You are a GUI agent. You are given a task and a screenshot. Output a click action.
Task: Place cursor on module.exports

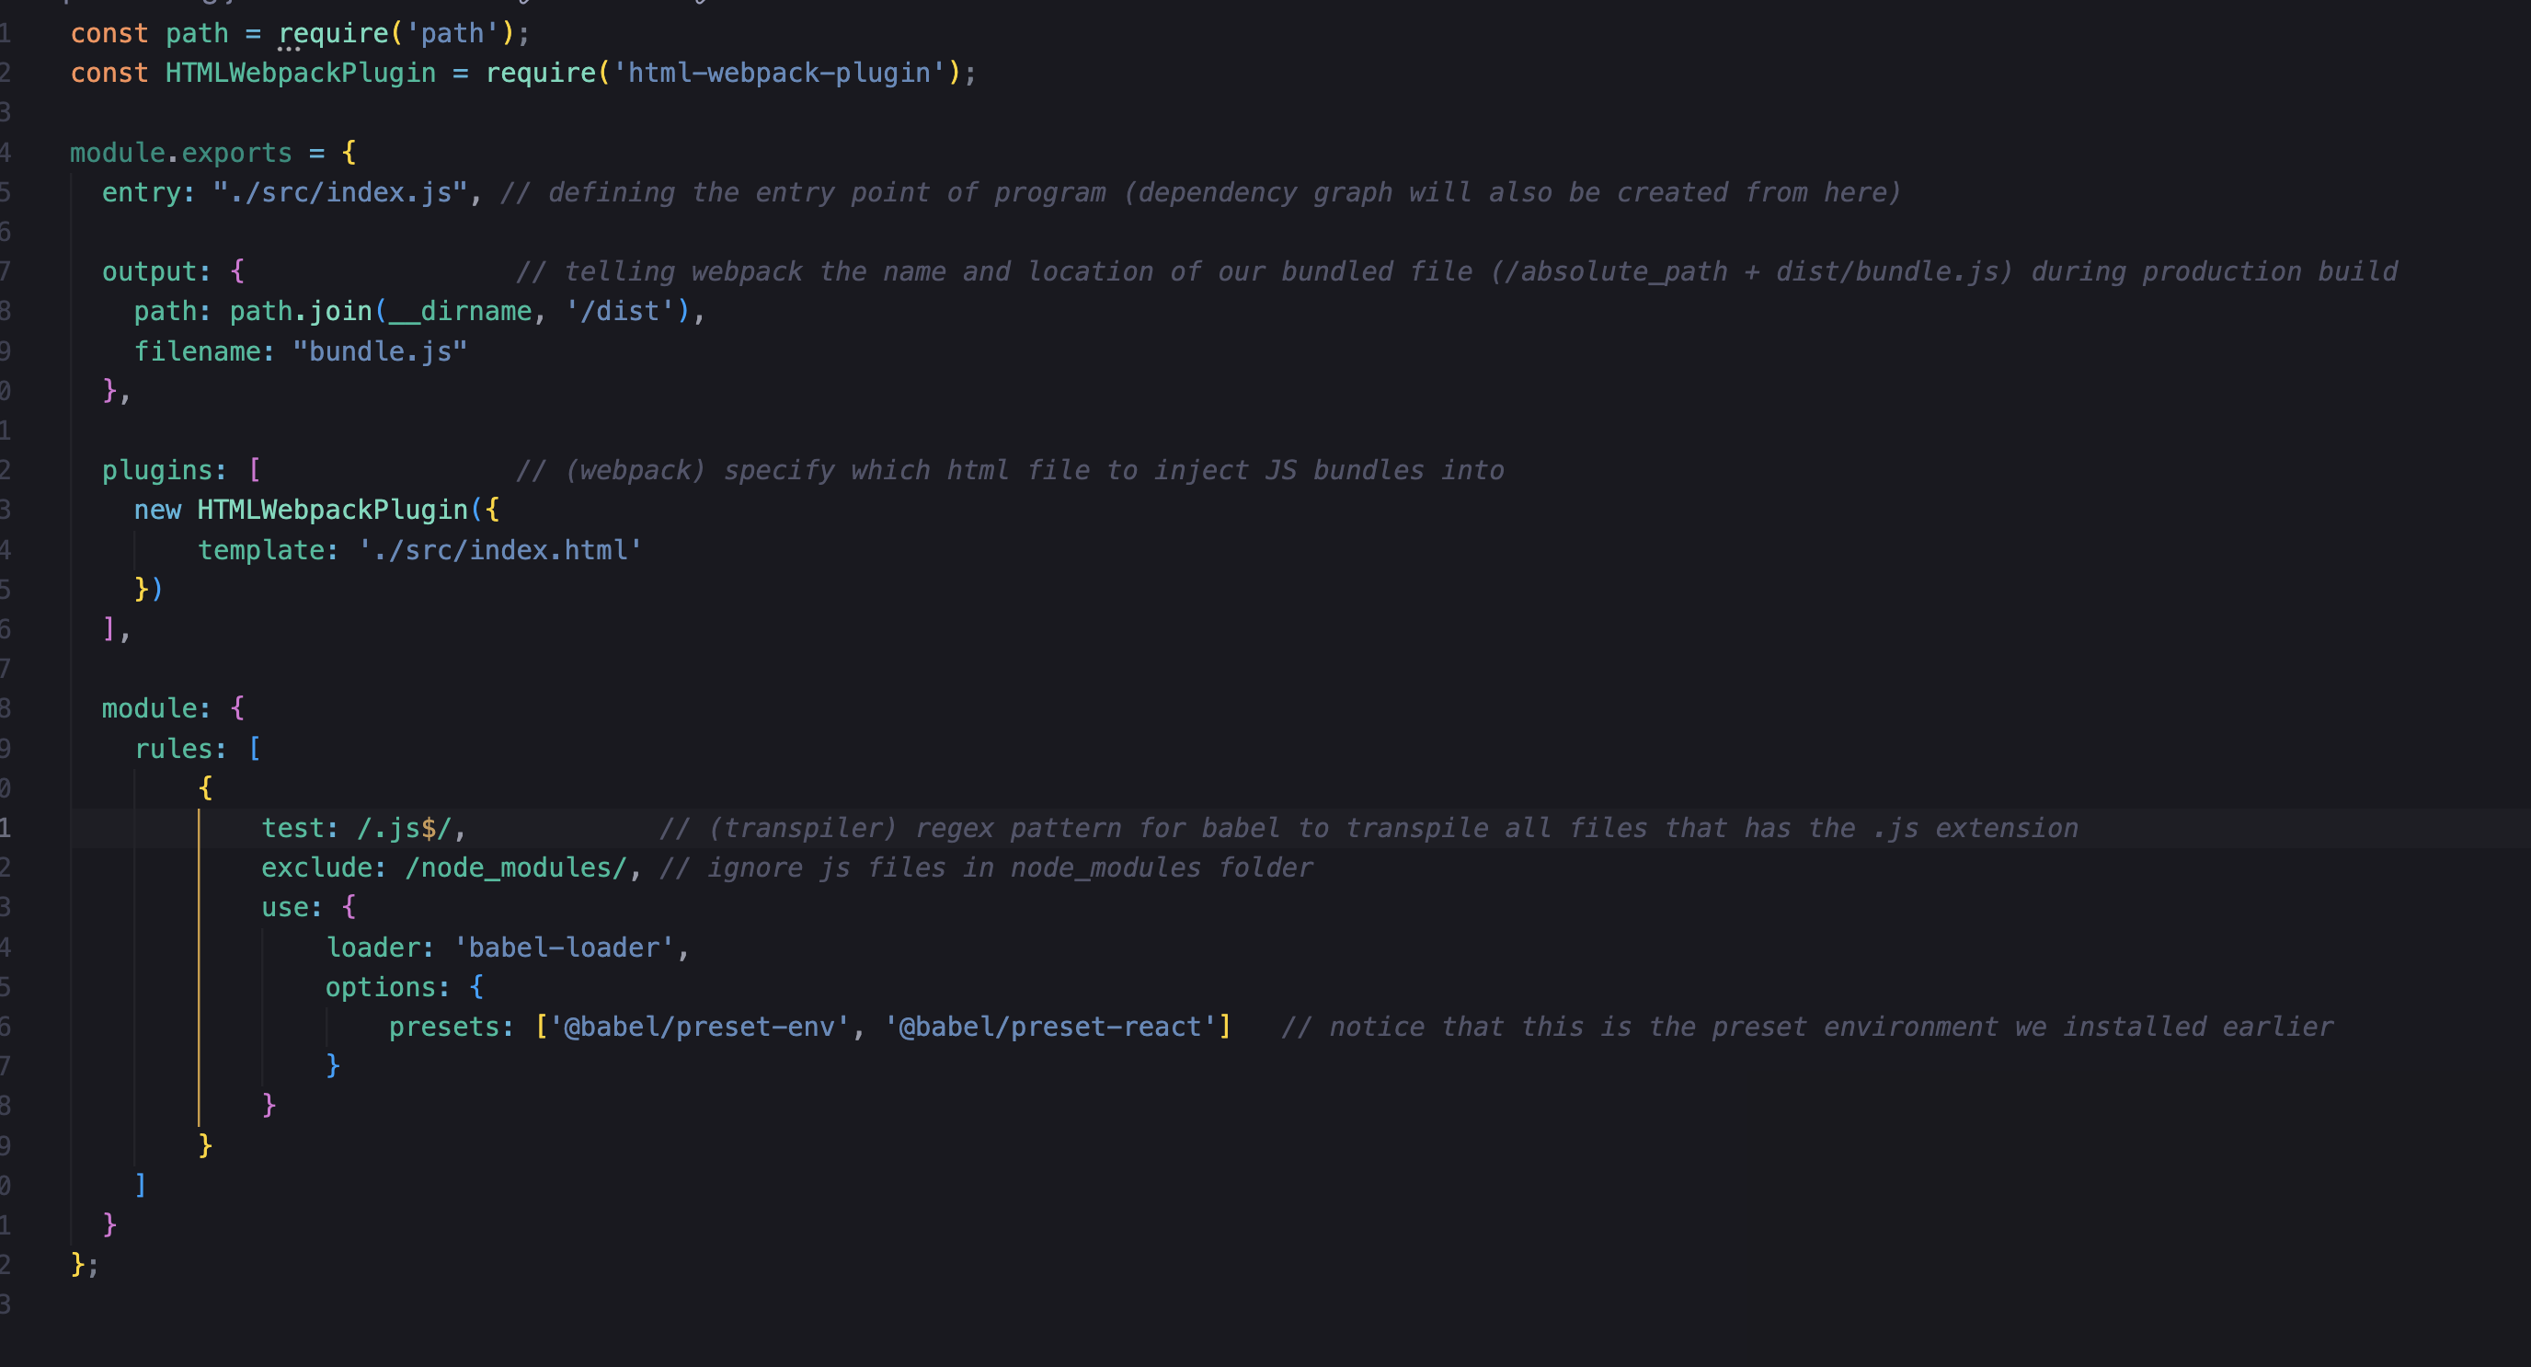click(181, 153)
